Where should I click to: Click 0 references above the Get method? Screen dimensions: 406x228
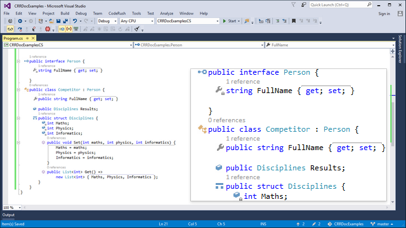click(x=56, y=167)
